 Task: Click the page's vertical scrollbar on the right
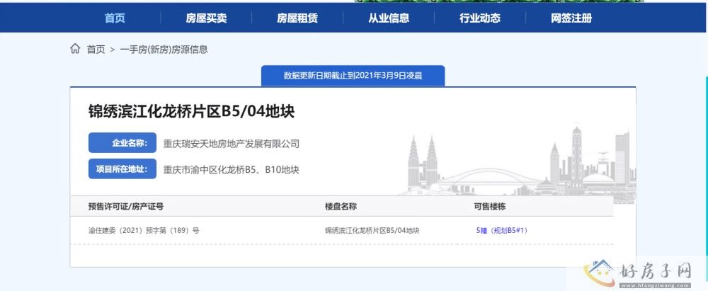(705, 142)
